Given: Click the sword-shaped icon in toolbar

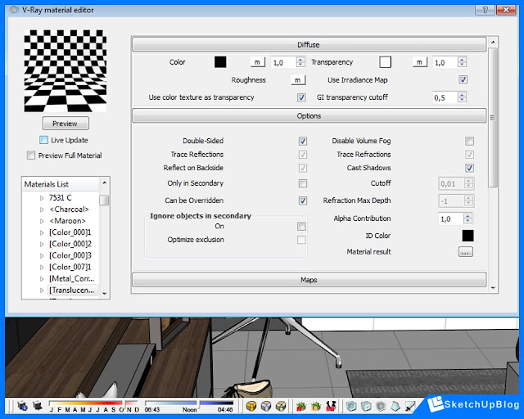Looking at the screenshot, I should [x=410, y=406].
